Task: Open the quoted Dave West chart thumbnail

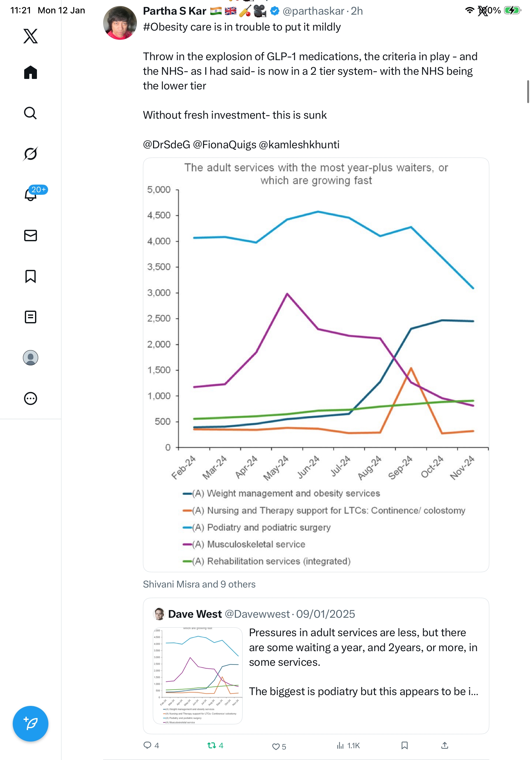Action: click(198, 675)
